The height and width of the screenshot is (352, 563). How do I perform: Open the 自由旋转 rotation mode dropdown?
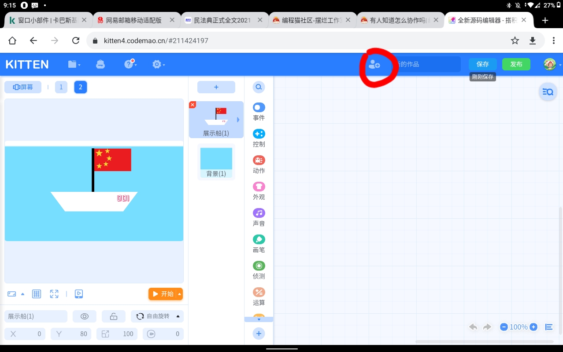pyautogui.click(x=157, y=316)
